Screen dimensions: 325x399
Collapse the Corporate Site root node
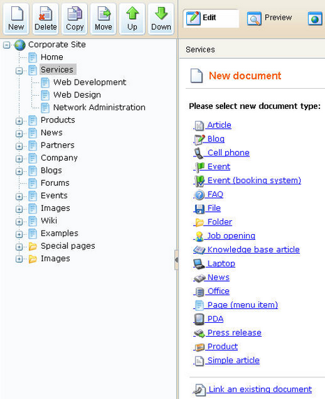(6, 45)
